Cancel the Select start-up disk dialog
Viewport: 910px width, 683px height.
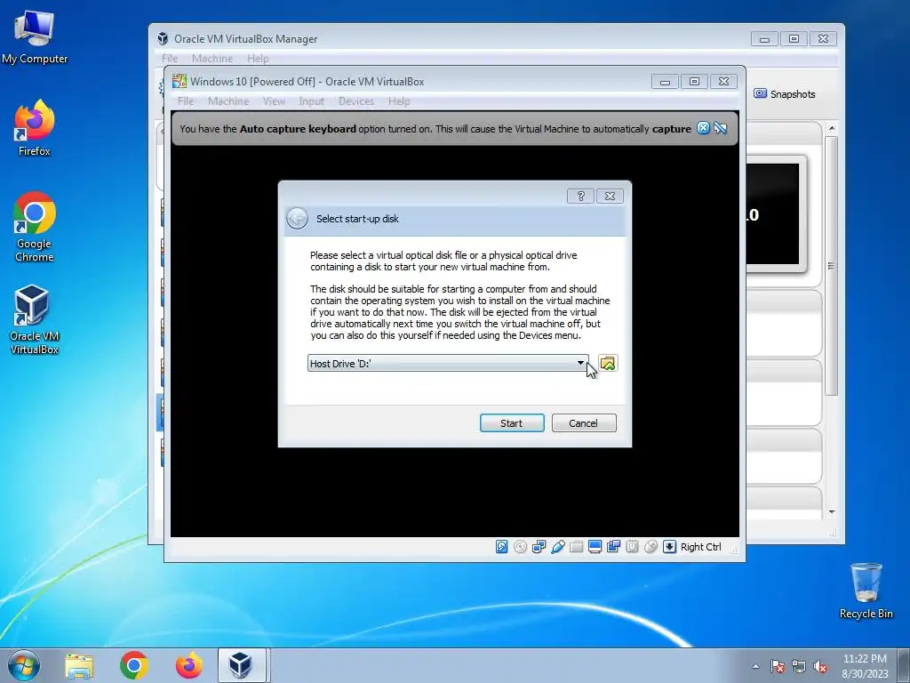click(584, 422)
